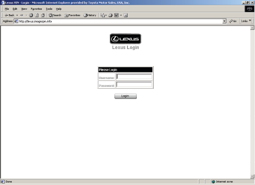Click the Toyota logo throbber icon
The height and width of the screenshot is (185, 255).
tap(250, 9)
